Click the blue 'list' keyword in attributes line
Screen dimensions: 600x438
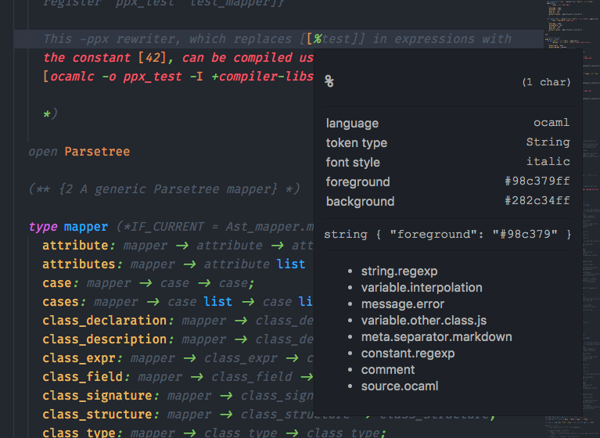click(x=291, y=264)
